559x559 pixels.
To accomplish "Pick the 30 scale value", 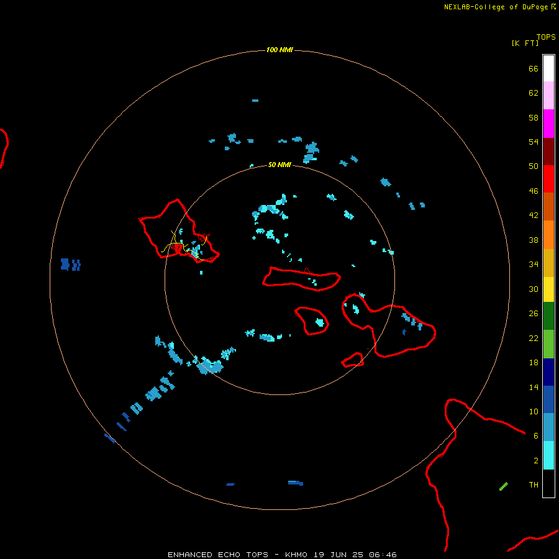I will coord(534,289).
